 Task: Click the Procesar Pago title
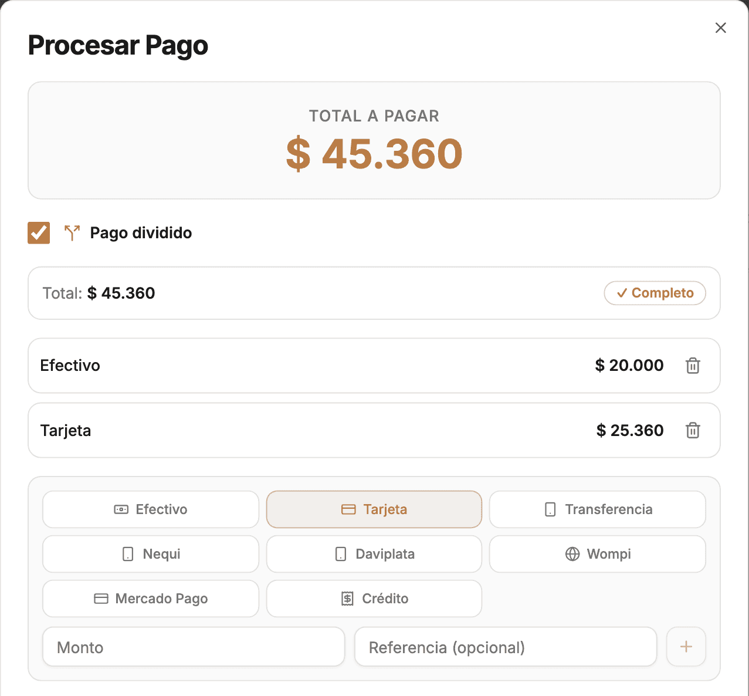118,46
